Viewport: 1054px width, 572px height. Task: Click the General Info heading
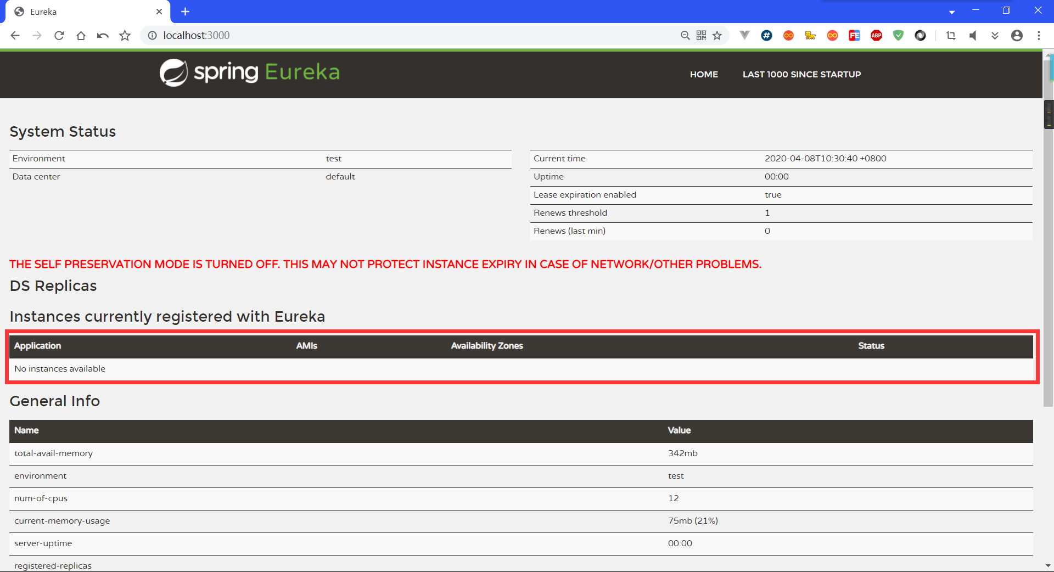tap(55, 401)
